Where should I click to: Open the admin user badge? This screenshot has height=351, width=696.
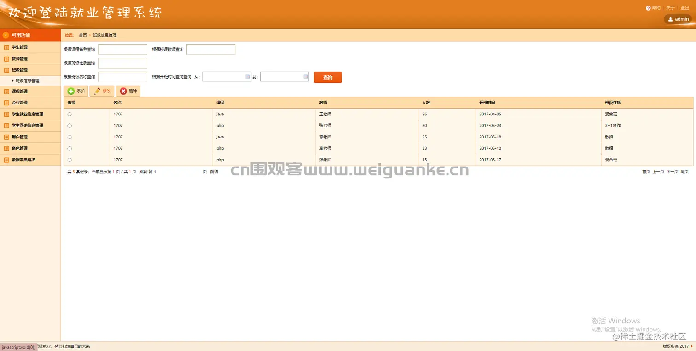[x=678, y=19]
